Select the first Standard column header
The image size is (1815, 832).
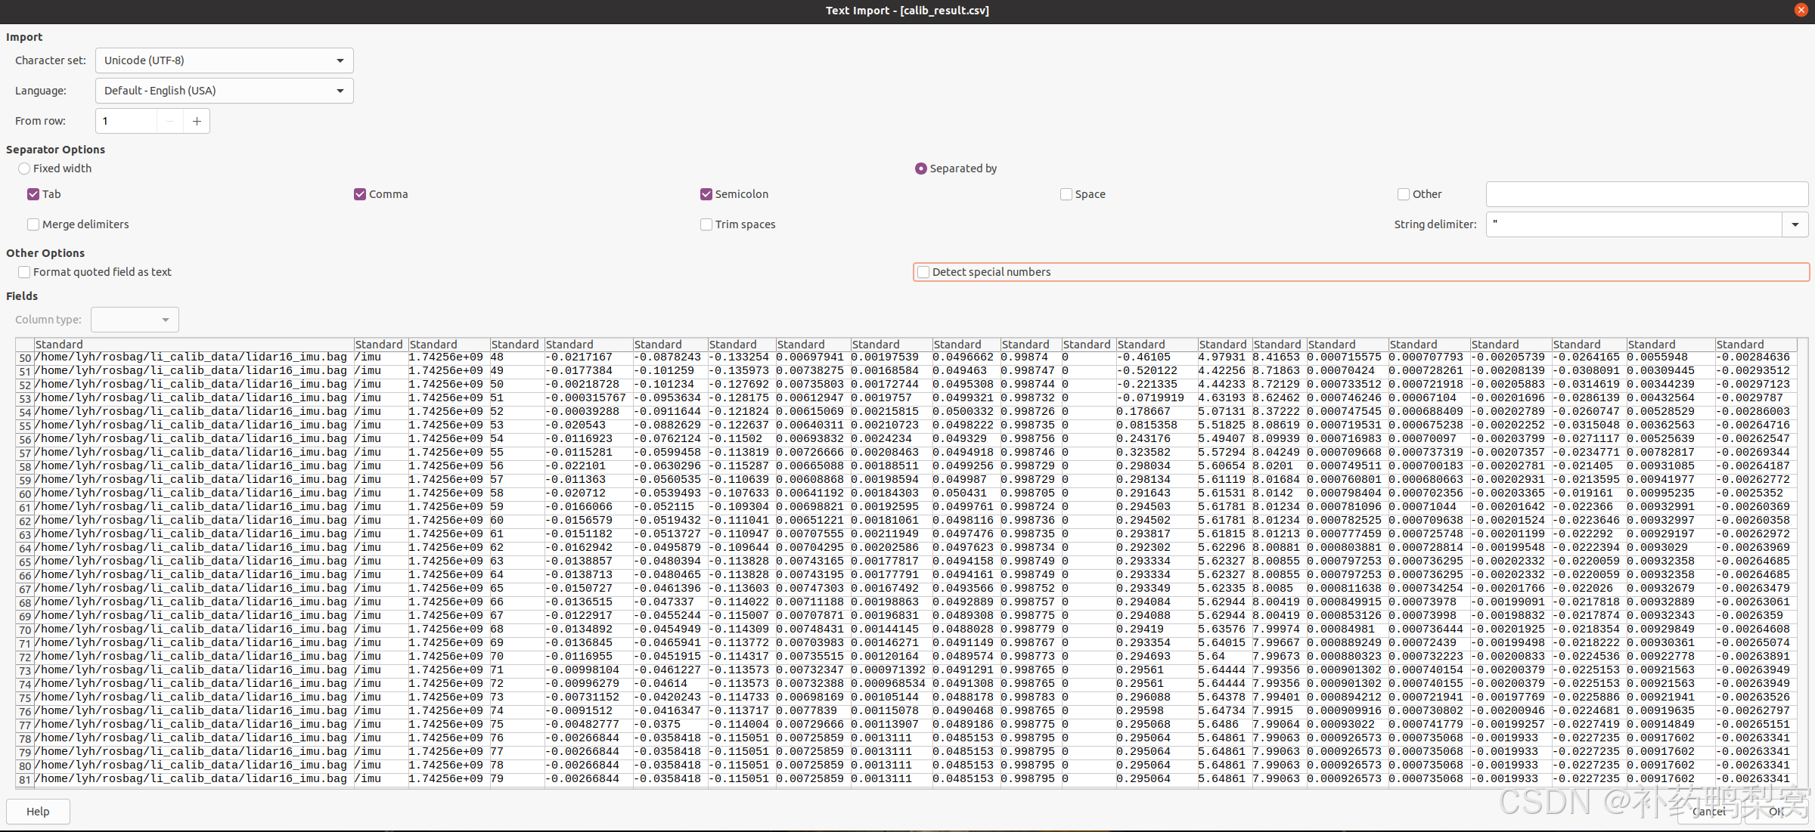pos(194,344)
